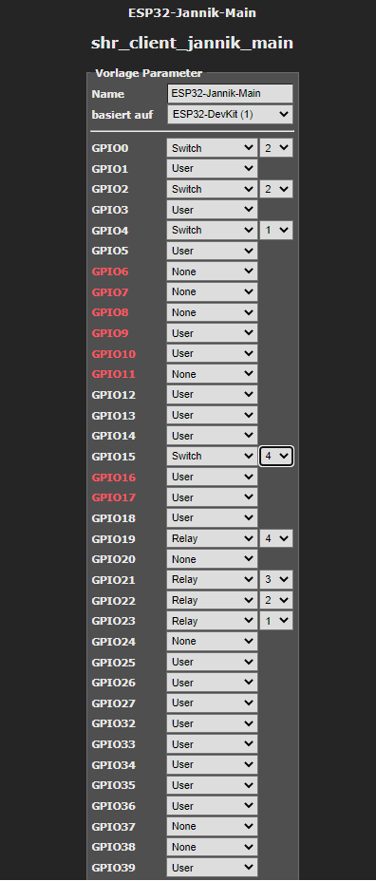Open the GPIO22 relay index dropdown
The height and width of the screenshot is (881, 376).
[x=276, y=601]
